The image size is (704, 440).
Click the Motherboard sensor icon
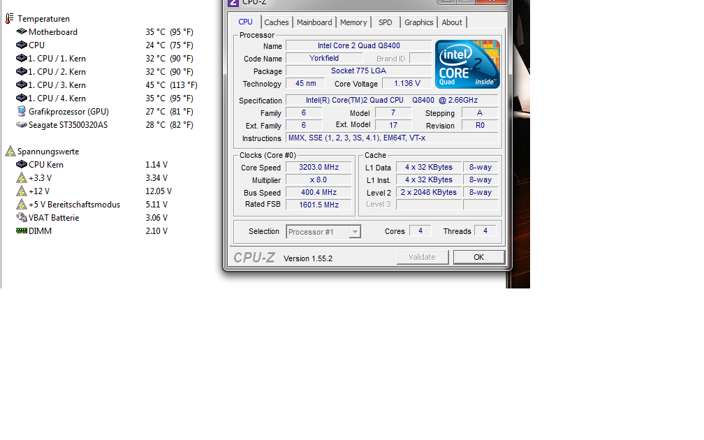21,31
